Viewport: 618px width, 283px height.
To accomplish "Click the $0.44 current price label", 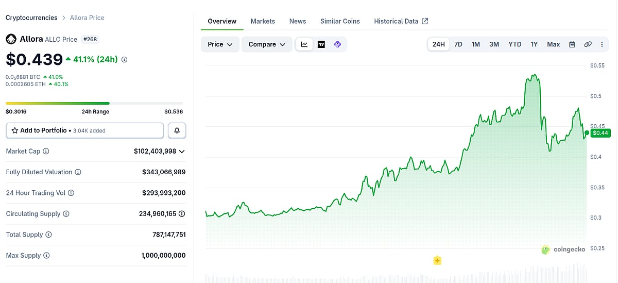I will [600, 133].
